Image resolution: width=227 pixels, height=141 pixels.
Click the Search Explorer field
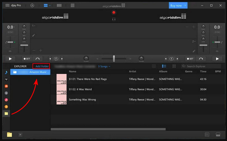[201, 66]
